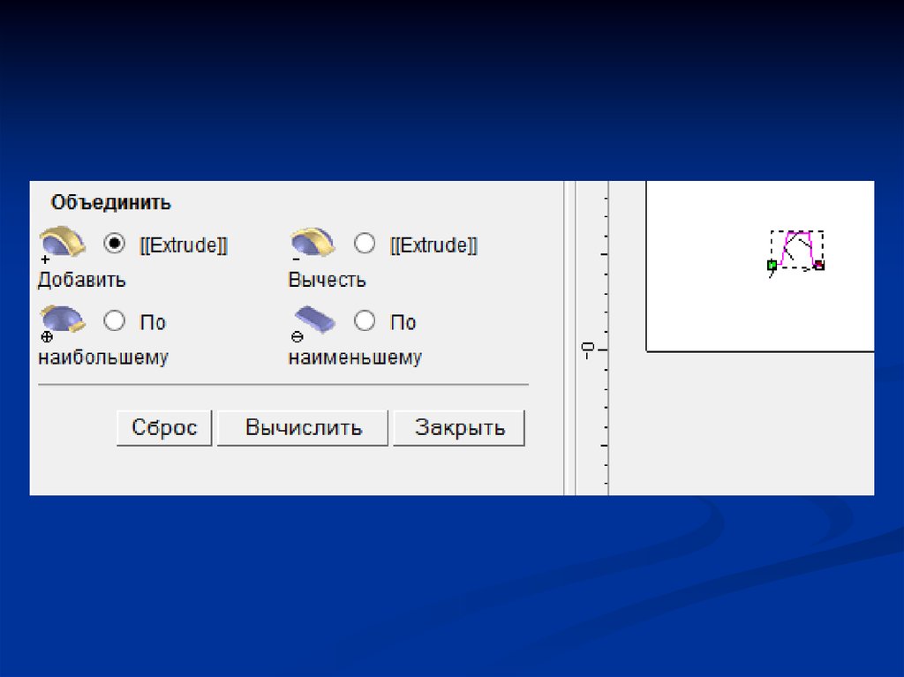Select the Добавить radio button
The height and width of the screenshot is (677, 904).
(x=114, y=244)
